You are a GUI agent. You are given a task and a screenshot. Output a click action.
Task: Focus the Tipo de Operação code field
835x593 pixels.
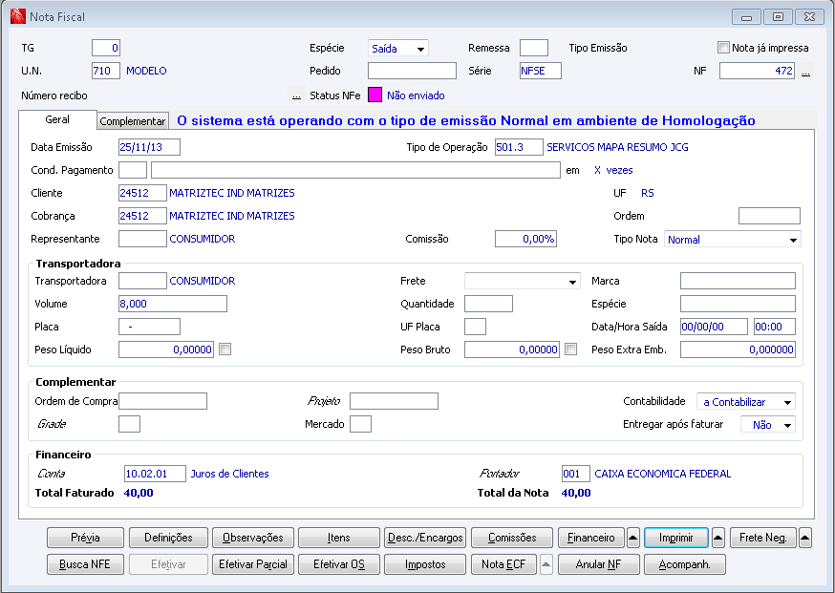(x=519, y=147)
